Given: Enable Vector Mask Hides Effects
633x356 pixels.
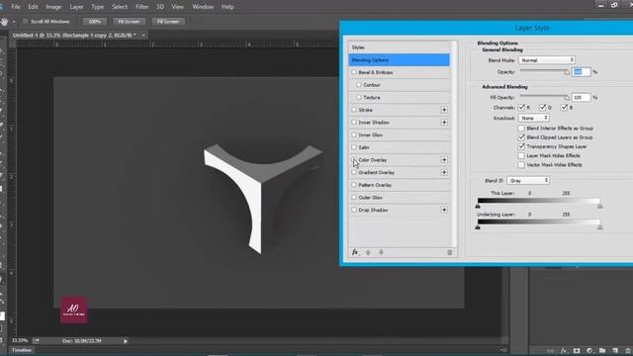Looking at the screenshot, I should 521,165.
